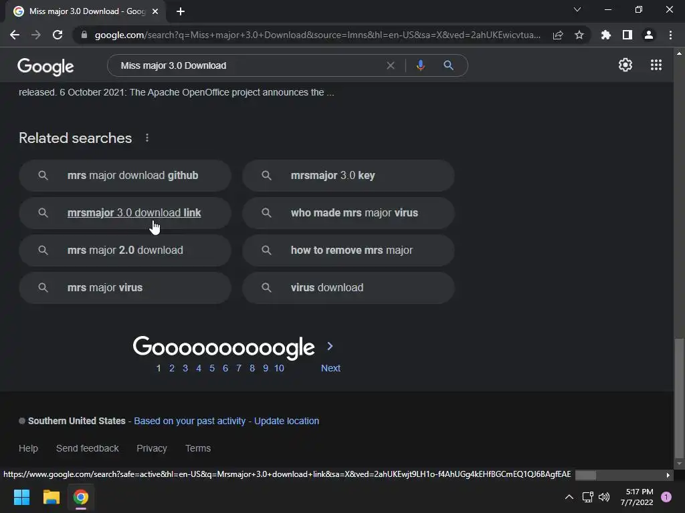Open Related searches three-dot options
The width and height of the screenshot is (685, 513).
pos(146,138)
